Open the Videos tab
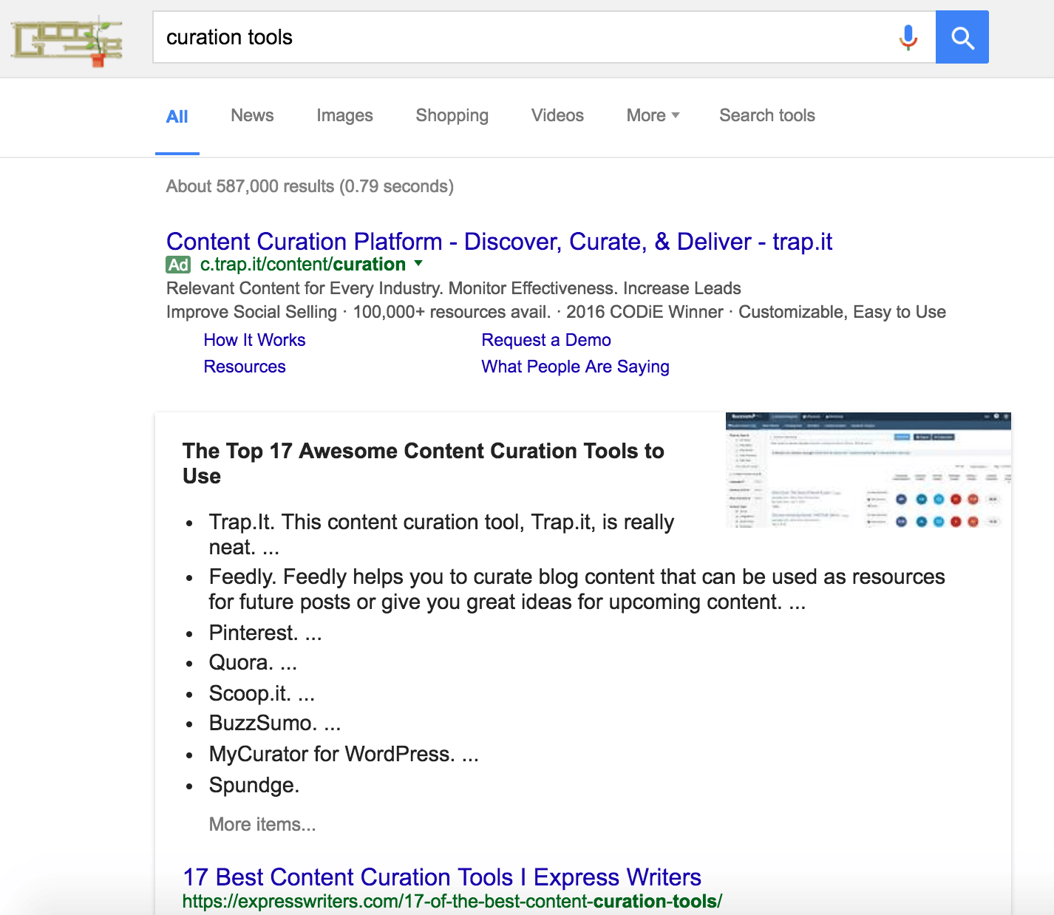Viewport: 1054px width, 915px height. (557, 115)
